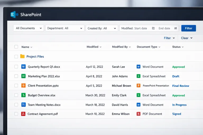Open the Document Type column header menu
203x135 pixels.
tap(149, 47)
